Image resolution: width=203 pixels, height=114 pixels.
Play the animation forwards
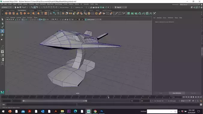193,97
